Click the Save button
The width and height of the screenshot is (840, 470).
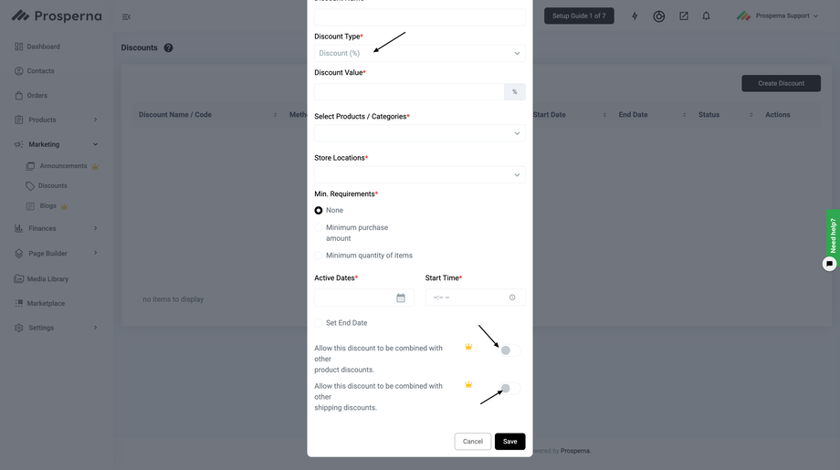pyautogui.click(x=509, y=442)
